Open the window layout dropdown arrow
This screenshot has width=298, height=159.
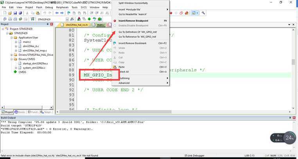point(197,13)
